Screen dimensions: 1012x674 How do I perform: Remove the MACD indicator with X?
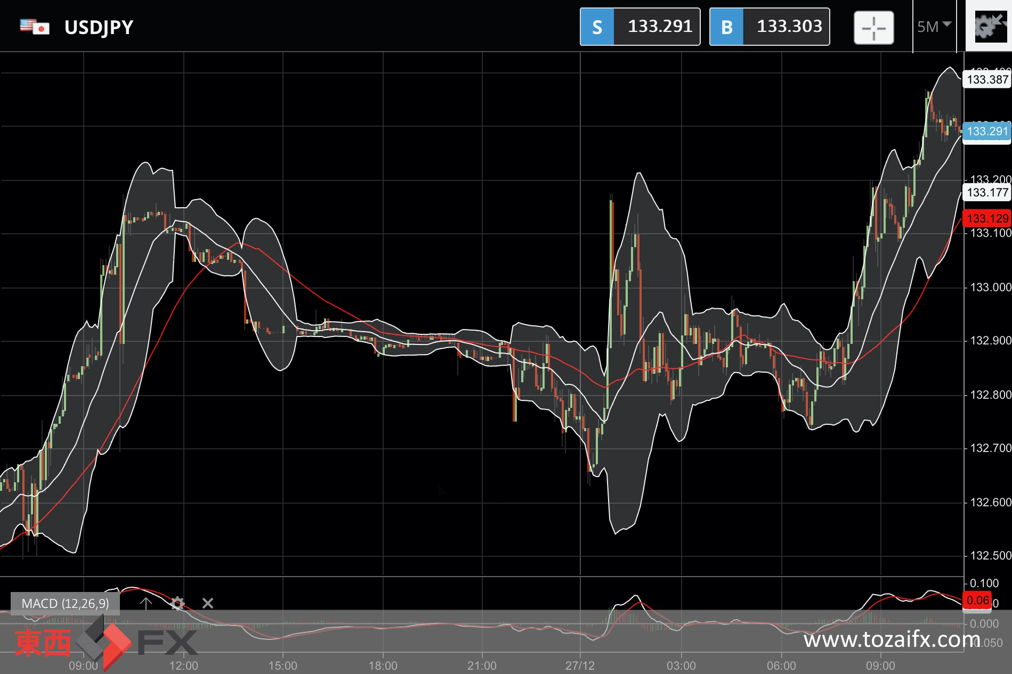coord(208,603)
